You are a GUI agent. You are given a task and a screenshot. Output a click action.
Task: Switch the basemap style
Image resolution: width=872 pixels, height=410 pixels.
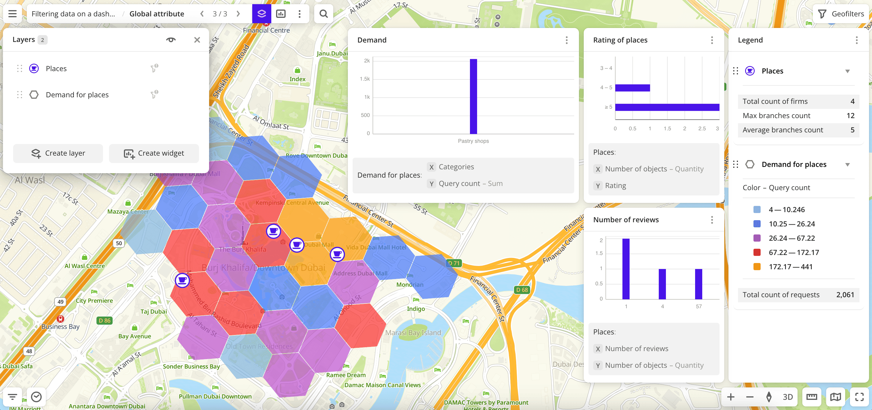pyautogui.click(x=835, y=397)
